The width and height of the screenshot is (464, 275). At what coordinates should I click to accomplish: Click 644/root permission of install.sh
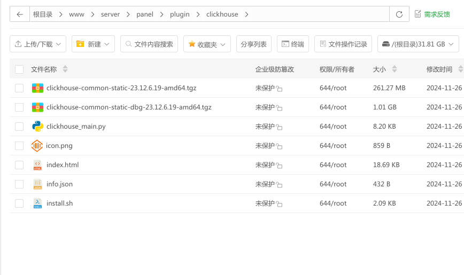pos(333,203)
